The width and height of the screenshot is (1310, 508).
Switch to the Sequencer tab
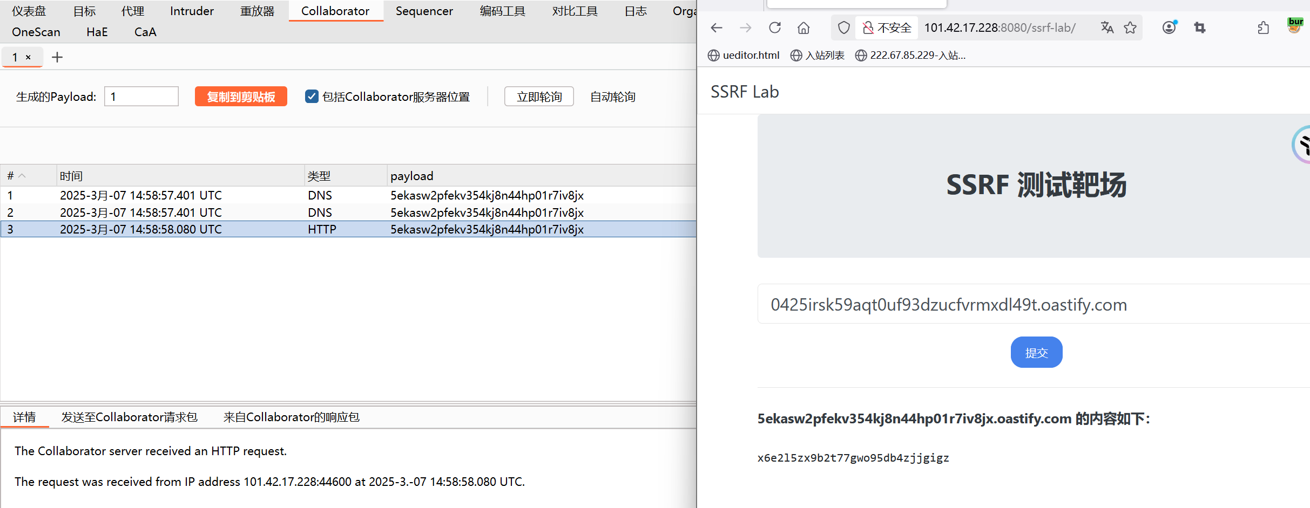[424, 11]
